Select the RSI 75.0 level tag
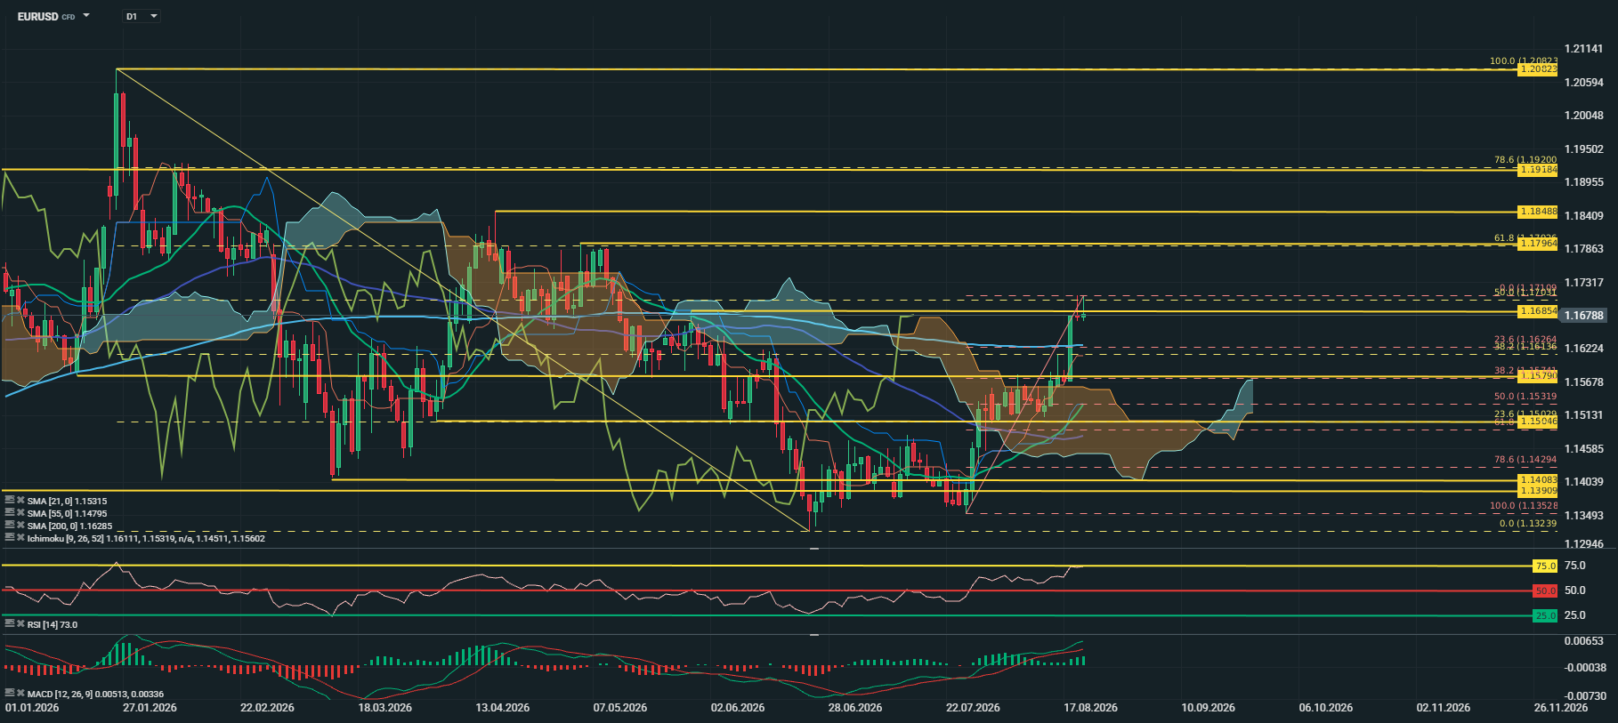1618x723 pixels. [x=1545, y=566]
